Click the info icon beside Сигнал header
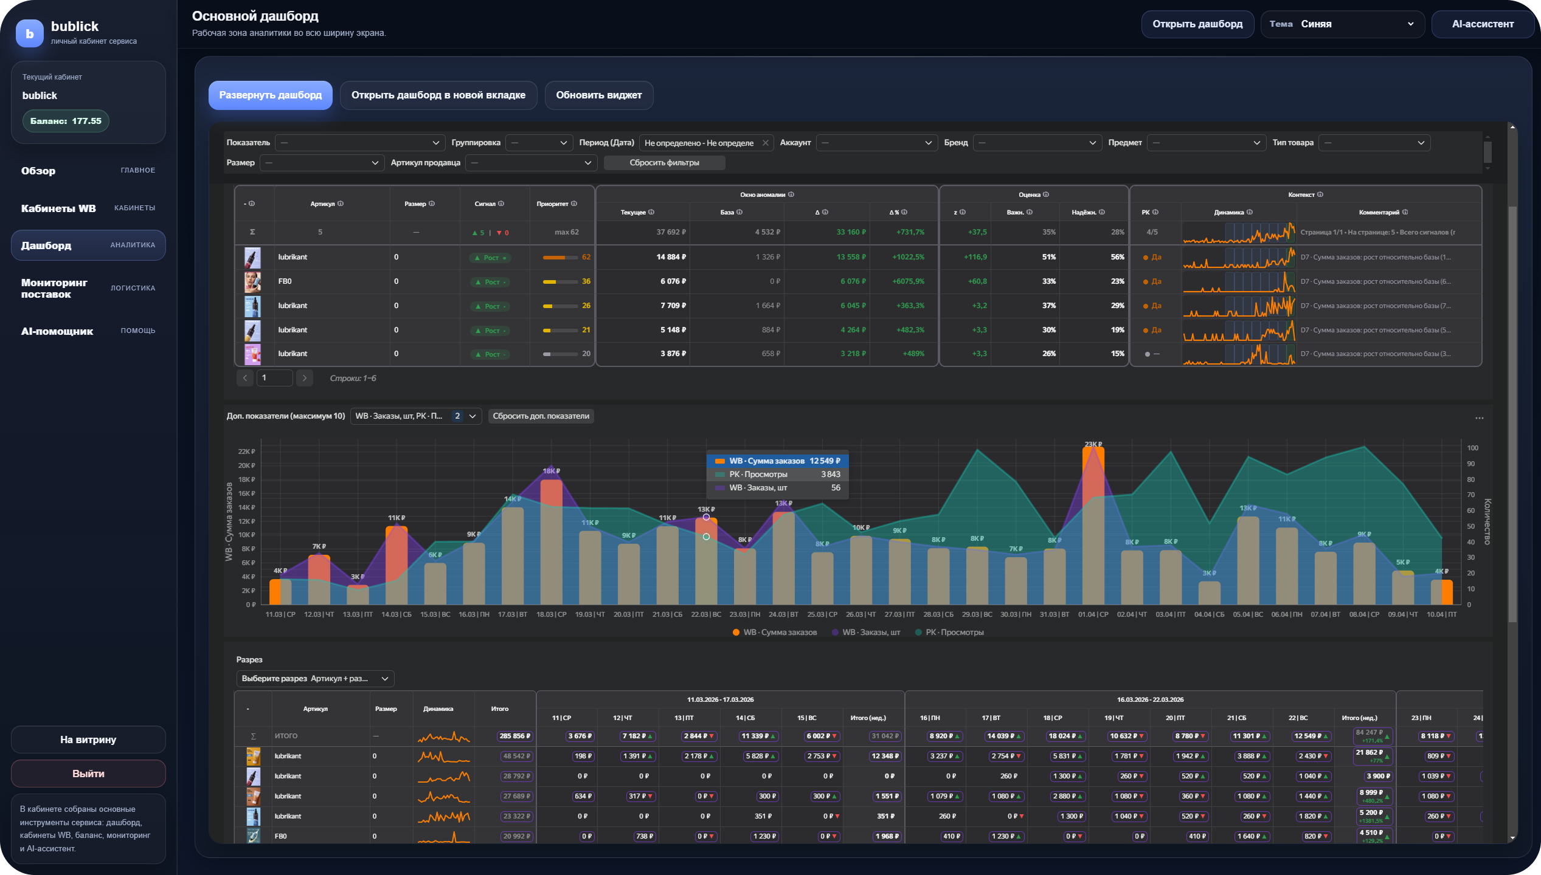Screen dimensions: 1541x875 click(x=501, y=204)
